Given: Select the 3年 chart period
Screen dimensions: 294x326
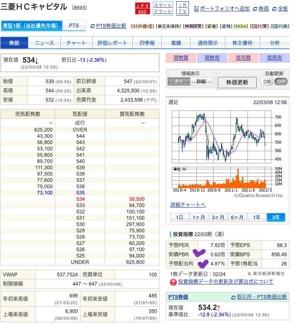Looking at the screenshot, I should click(276, 218).
